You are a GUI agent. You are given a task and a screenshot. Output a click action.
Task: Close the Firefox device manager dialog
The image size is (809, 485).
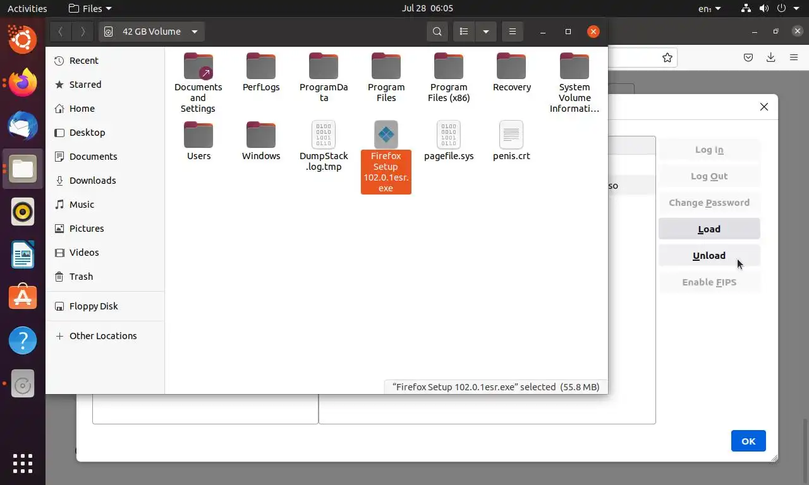(x=764, y=107)
